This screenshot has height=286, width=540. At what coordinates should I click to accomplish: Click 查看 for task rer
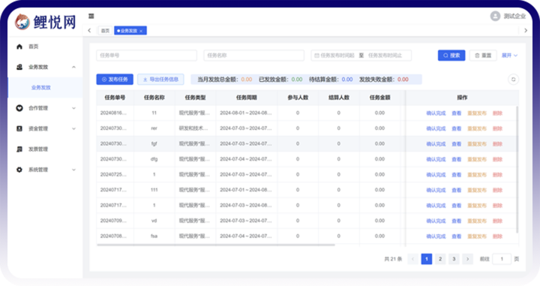click(x=456, y=128)
